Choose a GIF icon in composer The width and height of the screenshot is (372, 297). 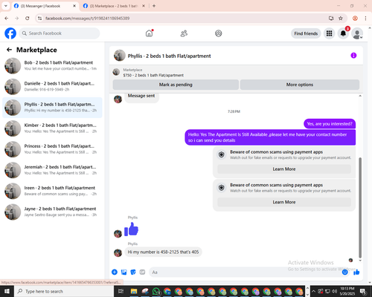tap(142, 272)
